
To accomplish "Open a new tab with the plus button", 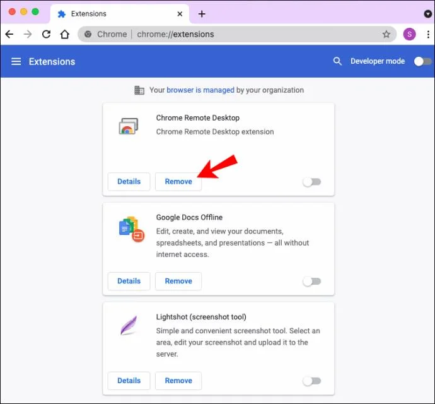I will pyautogui.click(x=202, y=14).
